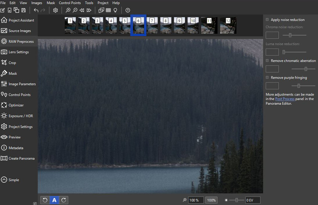The image size is (318, 205).
Task: Open the Metadata sidebar tab
Action: point(19,148)
